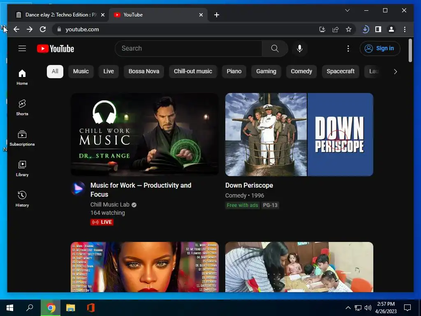Share this page via address bar icon
Screen dimensions: 421x316
(335, 29)
